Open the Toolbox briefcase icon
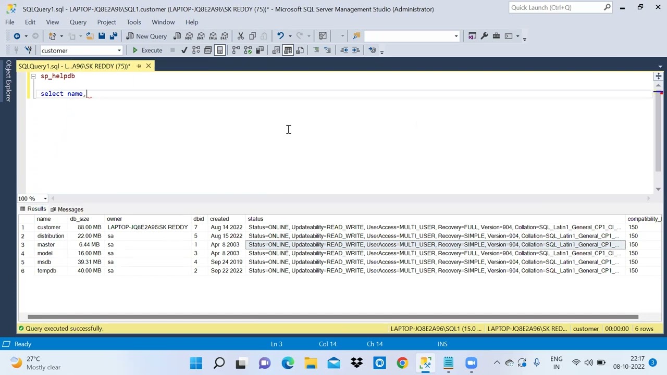This screenshot has height=375, width=667. point(496,36)
